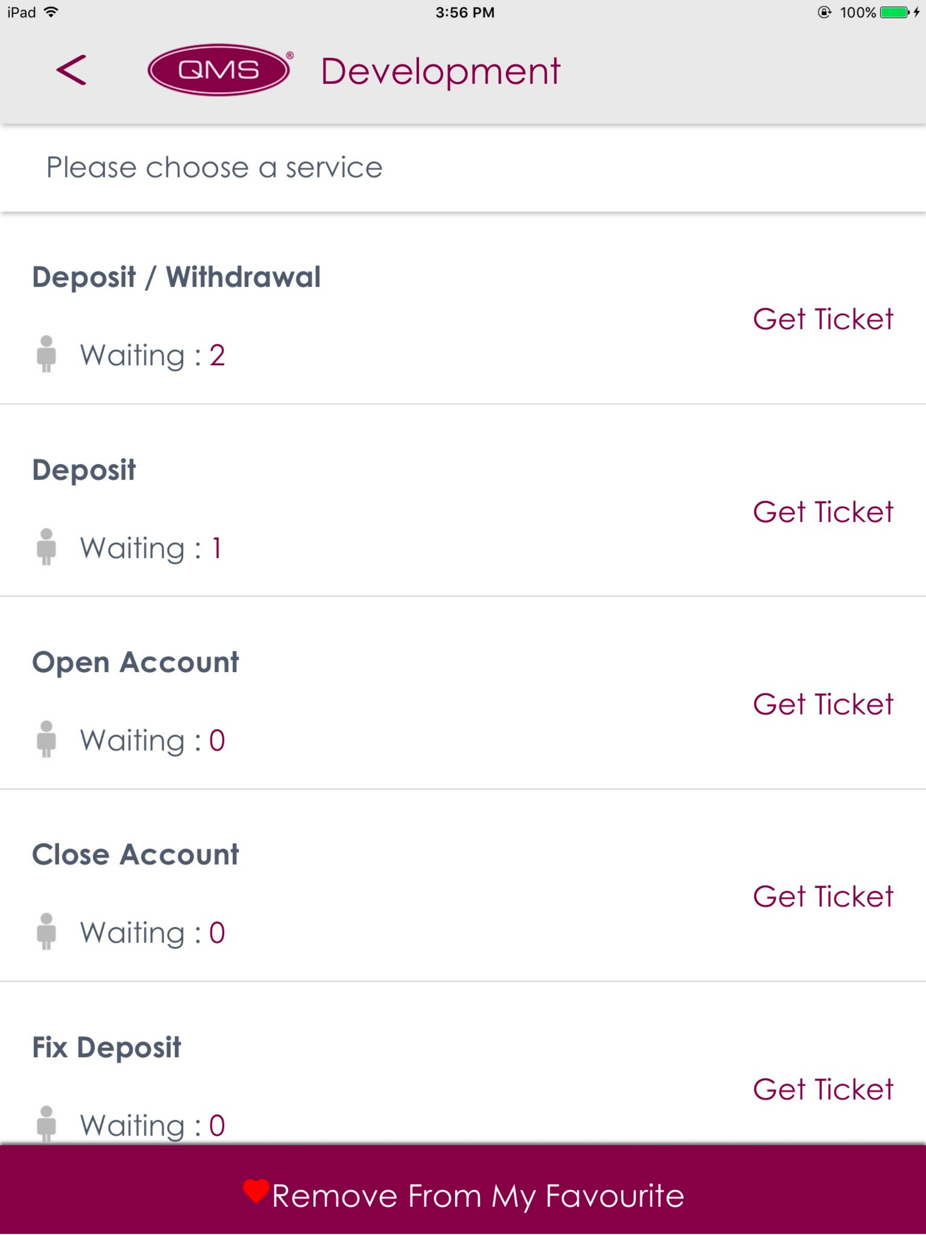The width and height of the screenshot is (926, 1235).
Task: Click person icon in Fix Deposit row
Action: click(x=47, y=1123)
